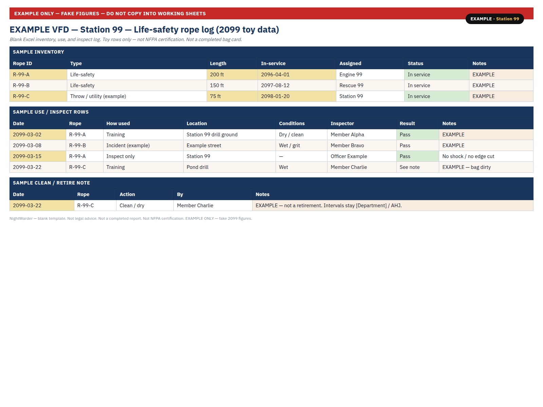
Task: Select the Clean / dry action cell
Action: pyautogui.click(x=145, y=206)
